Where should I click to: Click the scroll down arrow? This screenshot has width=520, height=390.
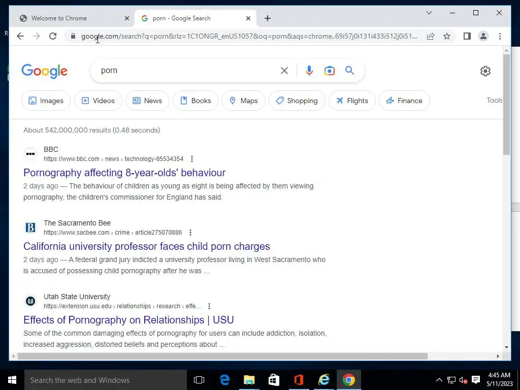pos(506,347)
